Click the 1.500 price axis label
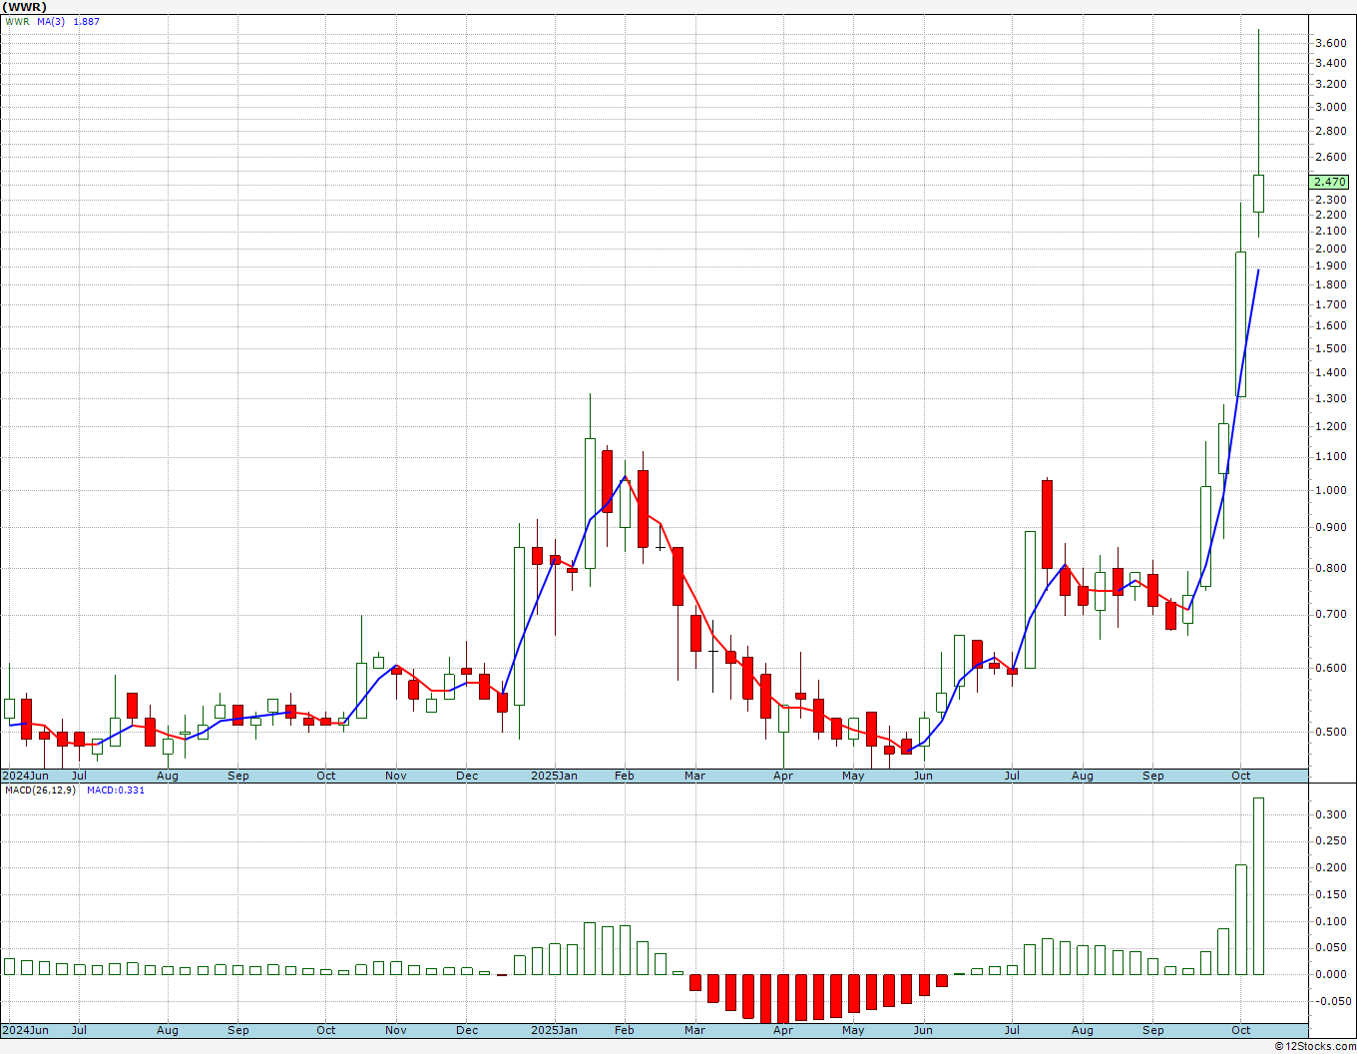This screenshot has width=1357, height=1054. pos(1330,348)
